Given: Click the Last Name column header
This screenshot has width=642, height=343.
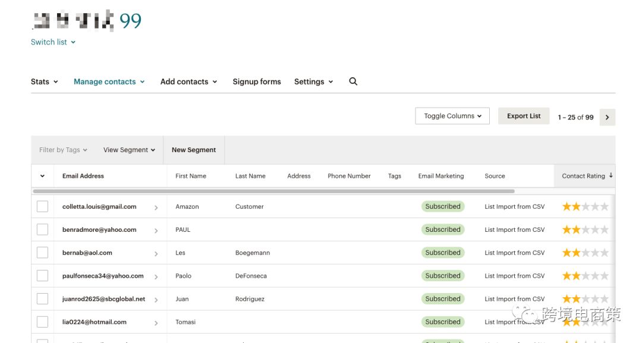Looking at the screenshot, I should (x=250, y=176).
